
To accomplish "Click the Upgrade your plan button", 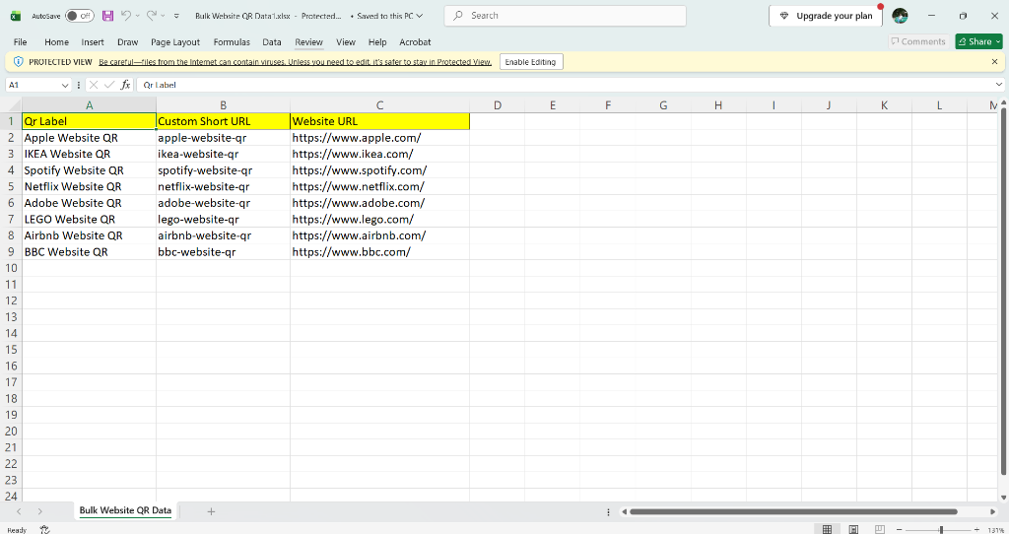I will click(x=826, y=16).
